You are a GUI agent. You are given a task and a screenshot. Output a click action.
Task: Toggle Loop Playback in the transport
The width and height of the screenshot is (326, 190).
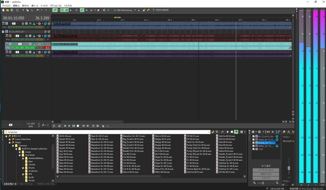59,126
